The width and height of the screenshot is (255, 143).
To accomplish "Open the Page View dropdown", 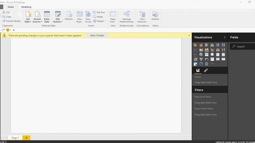I will tap(113, 17).
